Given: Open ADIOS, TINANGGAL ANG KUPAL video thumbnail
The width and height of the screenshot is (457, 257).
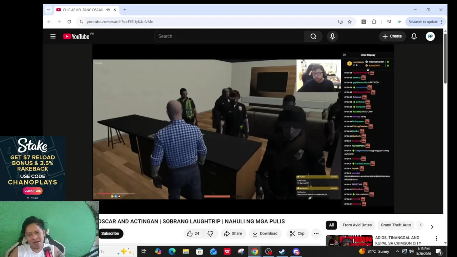Looking at the screenshot, I should coord(349,241).
